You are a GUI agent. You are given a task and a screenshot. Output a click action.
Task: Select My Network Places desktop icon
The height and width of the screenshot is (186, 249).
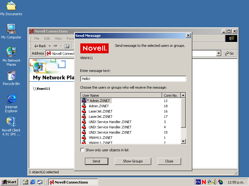(11, 57)
